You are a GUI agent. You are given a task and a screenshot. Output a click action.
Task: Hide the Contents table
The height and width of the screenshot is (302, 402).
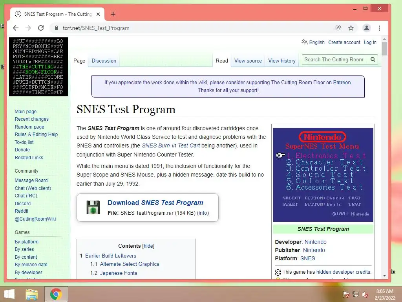[x=148, y=246]
